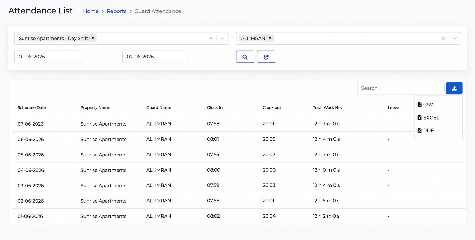Click the refresh filters icon button

tap(266, 57)
